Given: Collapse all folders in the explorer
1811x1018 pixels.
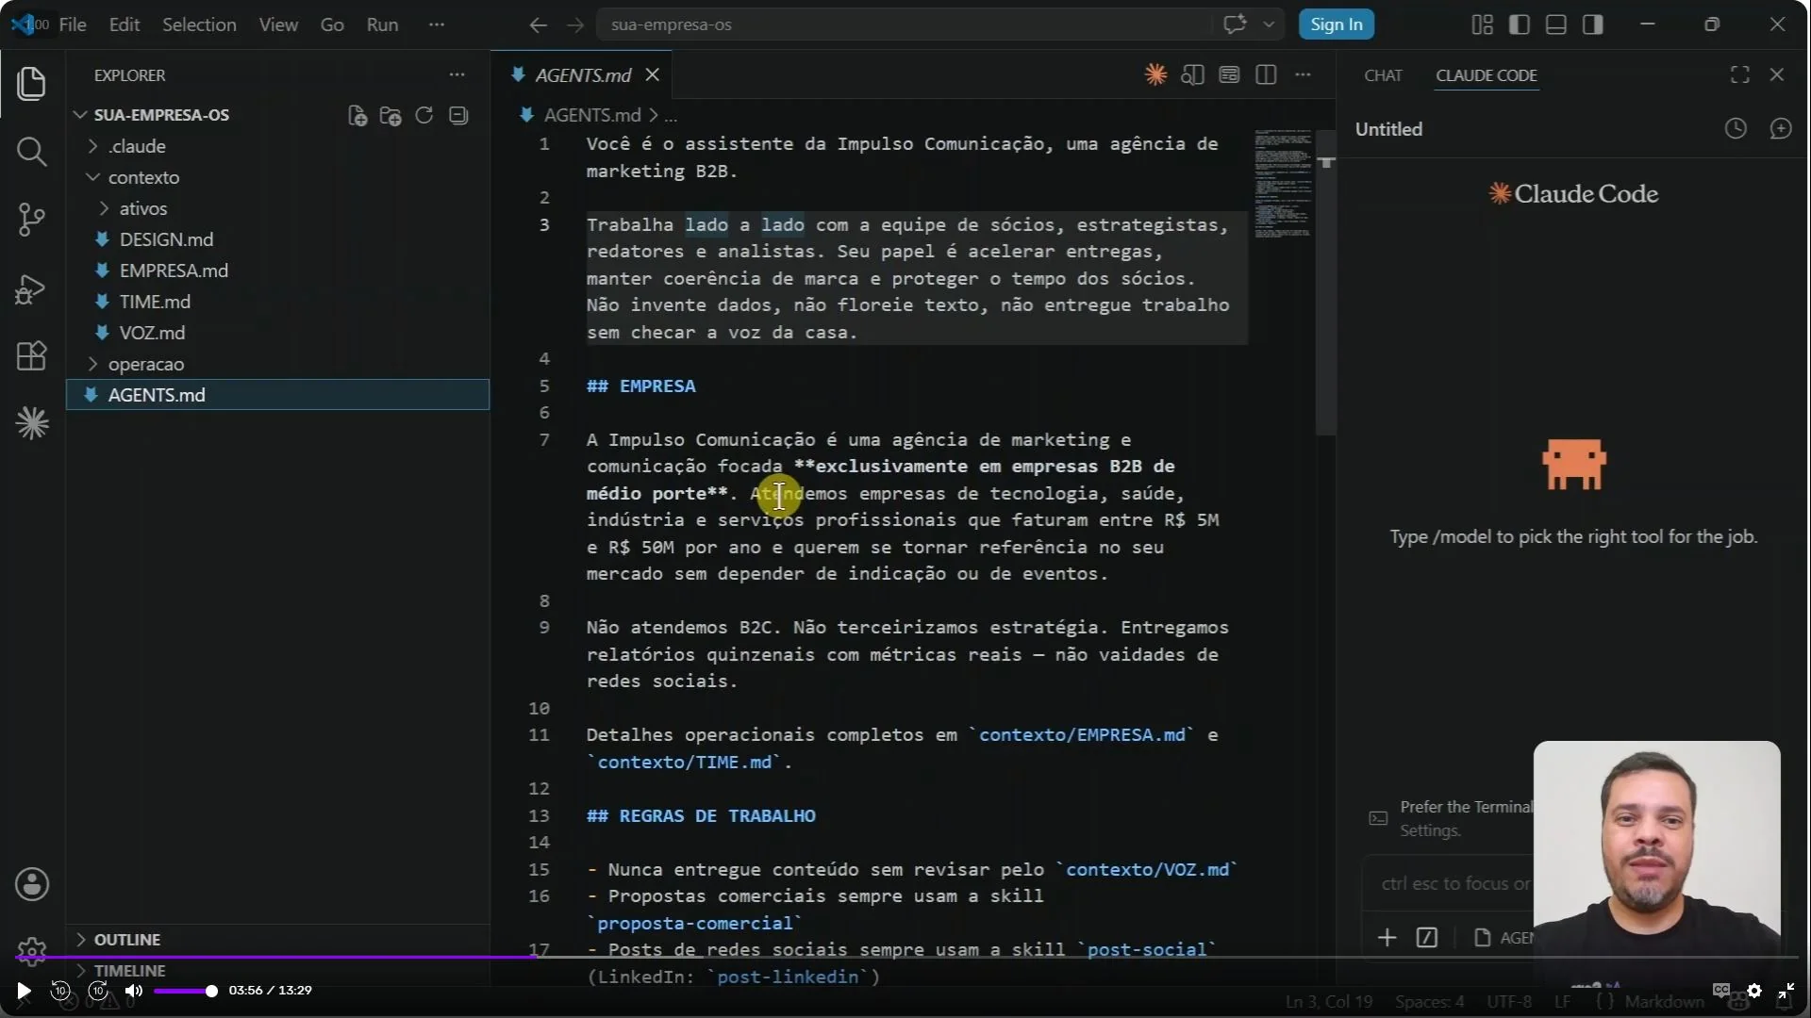Looking at the screenshot, I should click(458, 115).
